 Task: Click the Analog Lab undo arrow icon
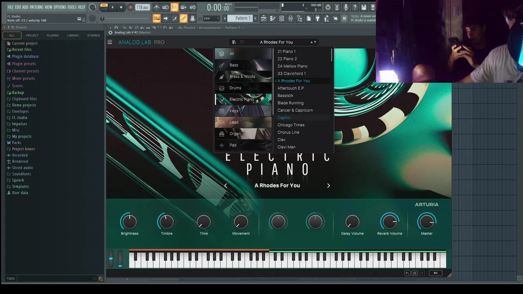coord(407,273)
